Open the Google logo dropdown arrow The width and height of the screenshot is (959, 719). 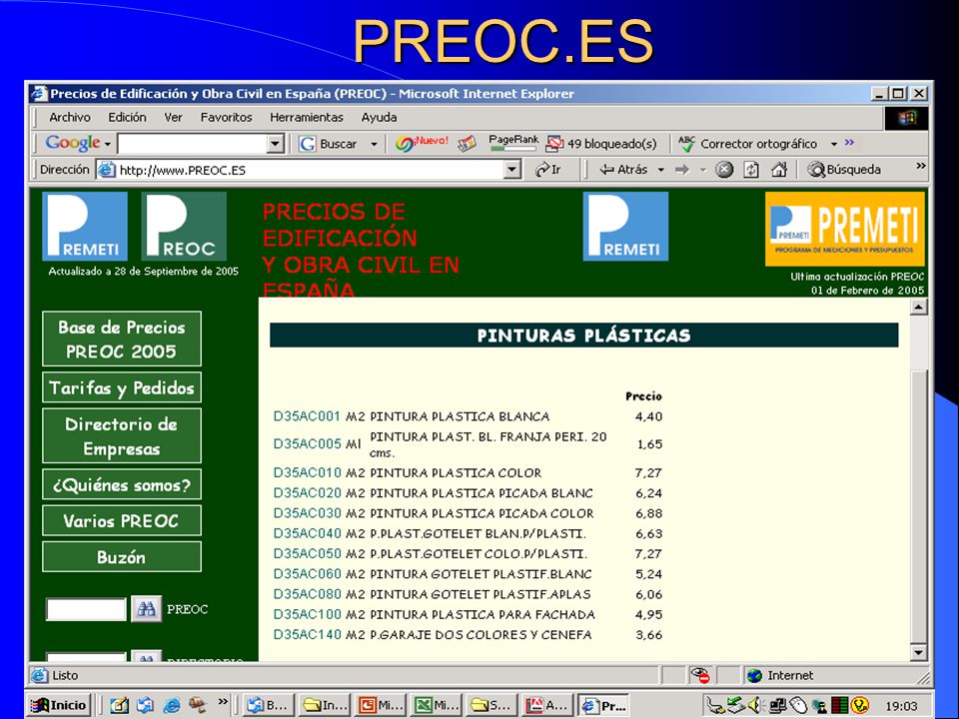(x=108, y=145)
